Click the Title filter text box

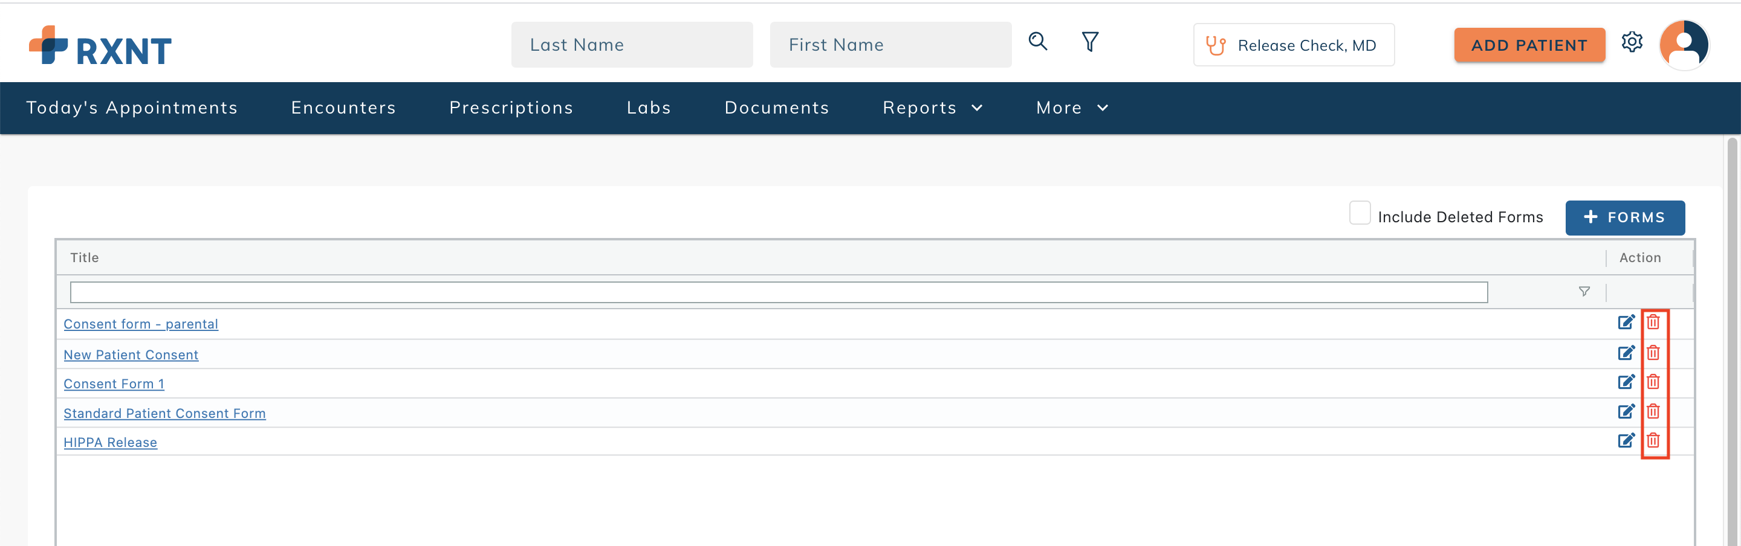pos(779,292)
